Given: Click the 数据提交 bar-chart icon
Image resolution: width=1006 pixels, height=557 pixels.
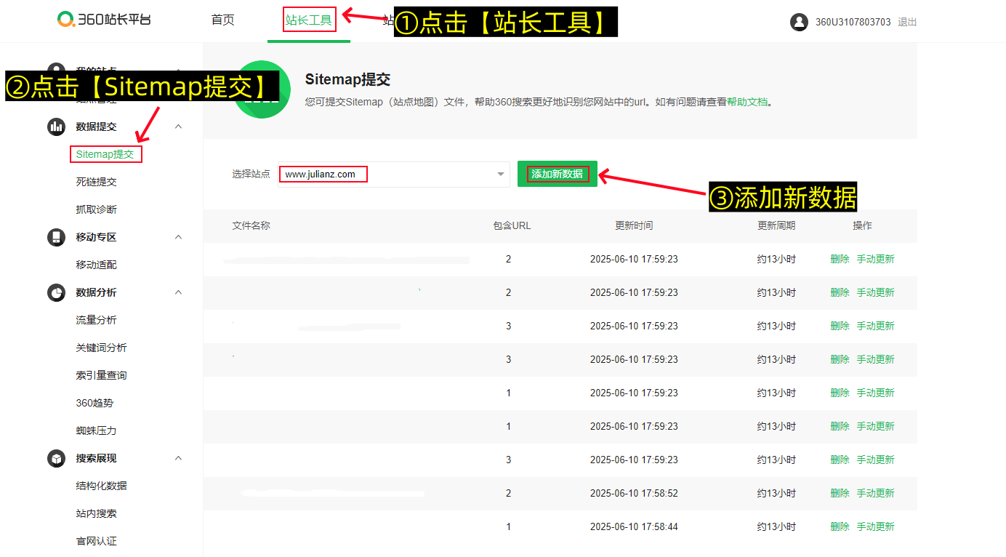Looking at the screenshot, I should [56, 126].
